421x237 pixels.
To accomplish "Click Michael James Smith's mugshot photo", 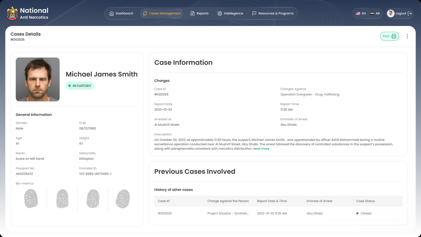I will pyautogui.click(x=38, y=80).
